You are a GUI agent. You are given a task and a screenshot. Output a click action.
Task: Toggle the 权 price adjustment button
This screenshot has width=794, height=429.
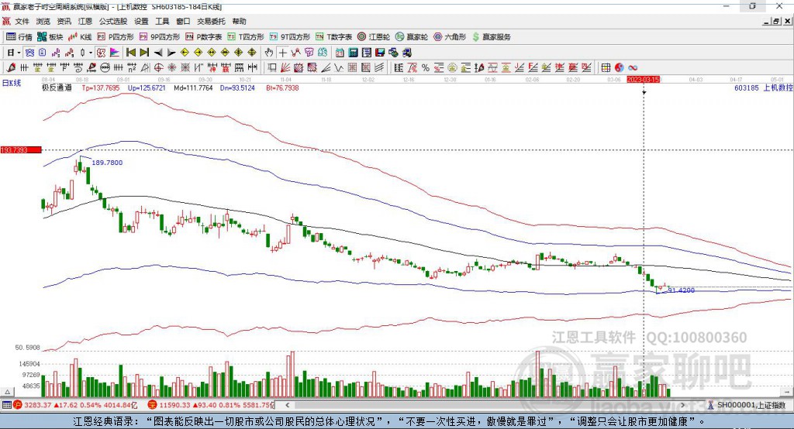[101, 52]
